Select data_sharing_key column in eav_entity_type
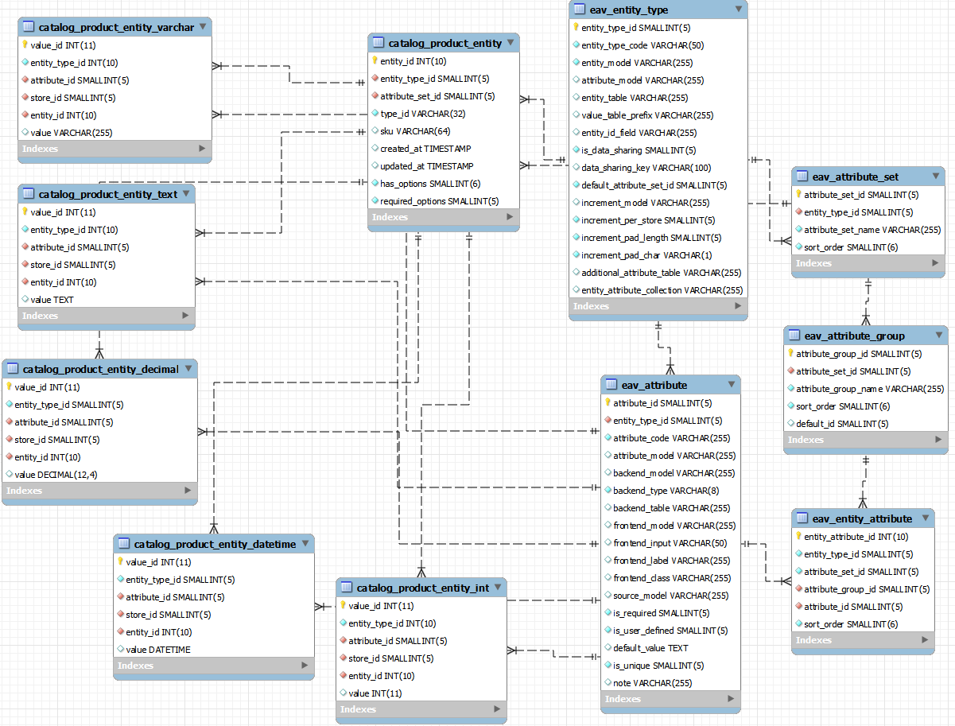 pyautogui.click(x=646, y=168)
